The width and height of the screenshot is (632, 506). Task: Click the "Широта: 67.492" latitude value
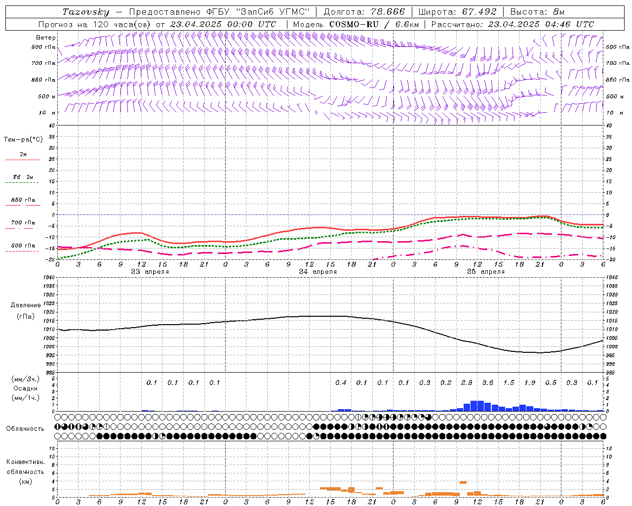pos(458,12)
